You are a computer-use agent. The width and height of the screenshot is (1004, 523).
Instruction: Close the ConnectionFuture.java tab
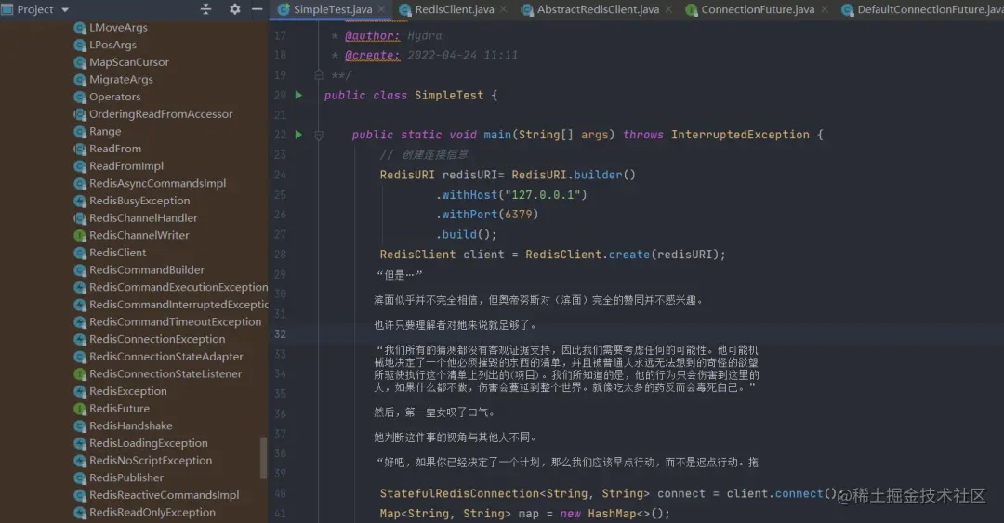tap(824, 9)
